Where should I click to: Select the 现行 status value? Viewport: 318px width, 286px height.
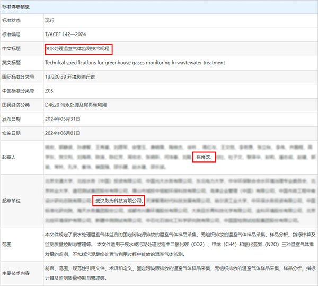coord(50,20)
